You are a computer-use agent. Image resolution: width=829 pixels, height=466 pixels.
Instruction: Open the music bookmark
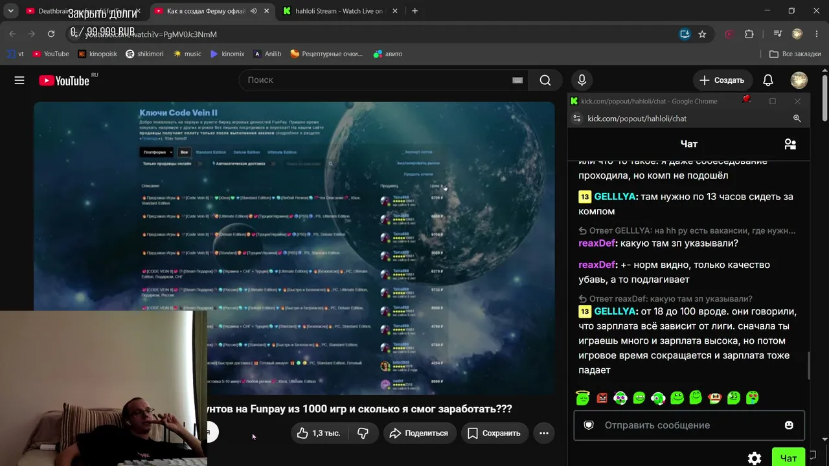tap(187, 54)
